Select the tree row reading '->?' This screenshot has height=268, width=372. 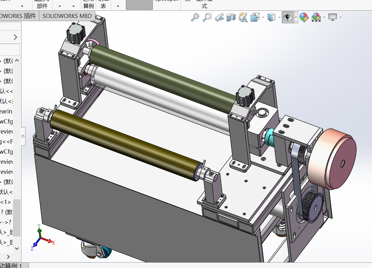click(6, 222)
